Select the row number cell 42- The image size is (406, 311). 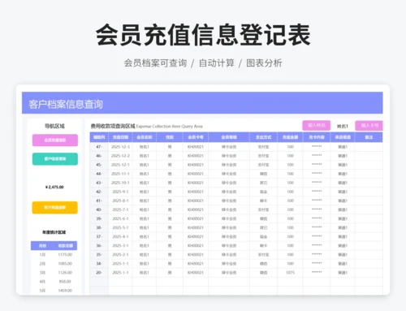point(99,192)
